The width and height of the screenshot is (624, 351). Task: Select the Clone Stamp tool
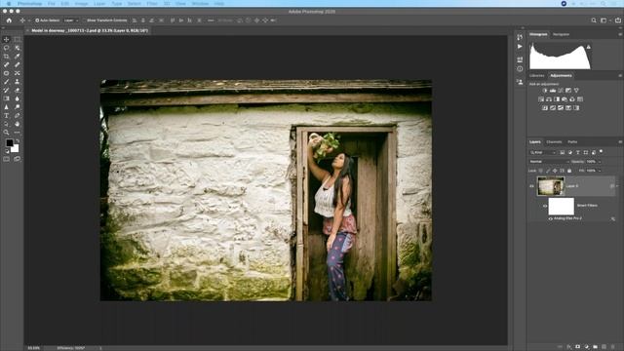point(18,82)
